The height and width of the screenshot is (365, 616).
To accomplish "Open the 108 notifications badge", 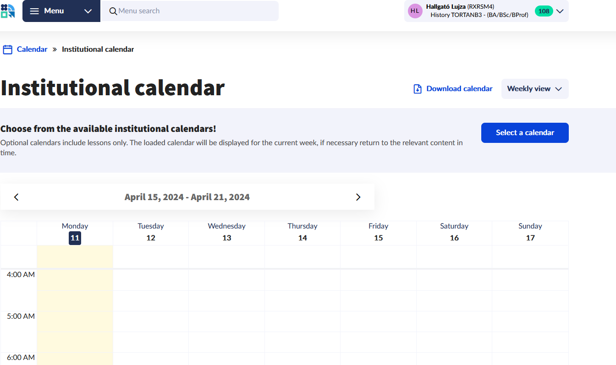I will click(x=544, y=11).
